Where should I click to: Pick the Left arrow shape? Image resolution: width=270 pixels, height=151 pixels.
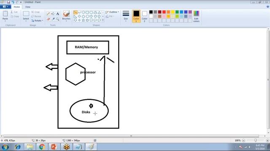pyautogui.click(x=95, y=16)
